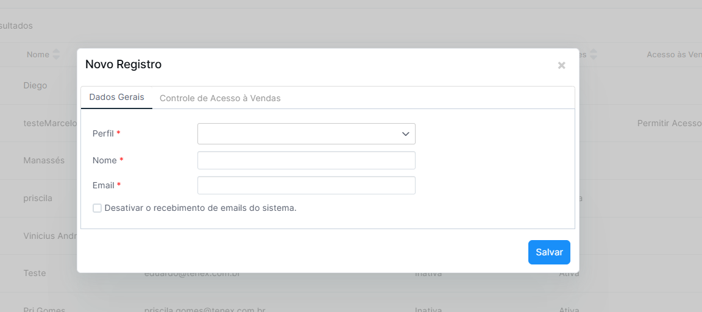The height and width of the screenshot is (312, 702).
Task: Close the Novo Registro dialog
Action: point(561,65)
